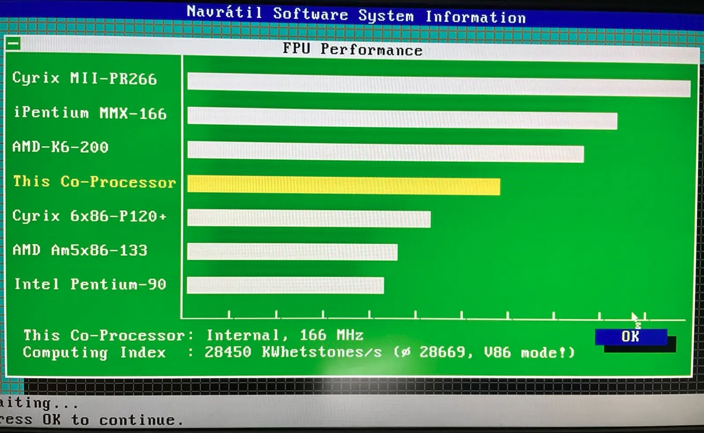
Task: Click the AMD-K6-200 performance bar
Action: coord(385,152)
